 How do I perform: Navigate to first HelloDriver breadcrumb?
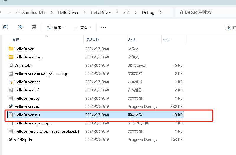(68, 12)
